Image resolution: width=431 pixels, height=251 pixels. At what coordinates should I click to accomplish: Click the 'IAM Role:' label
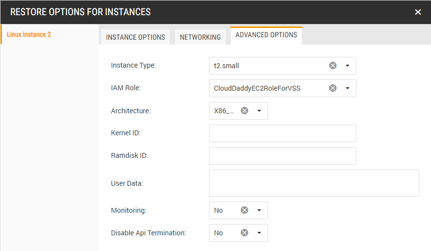126,88
